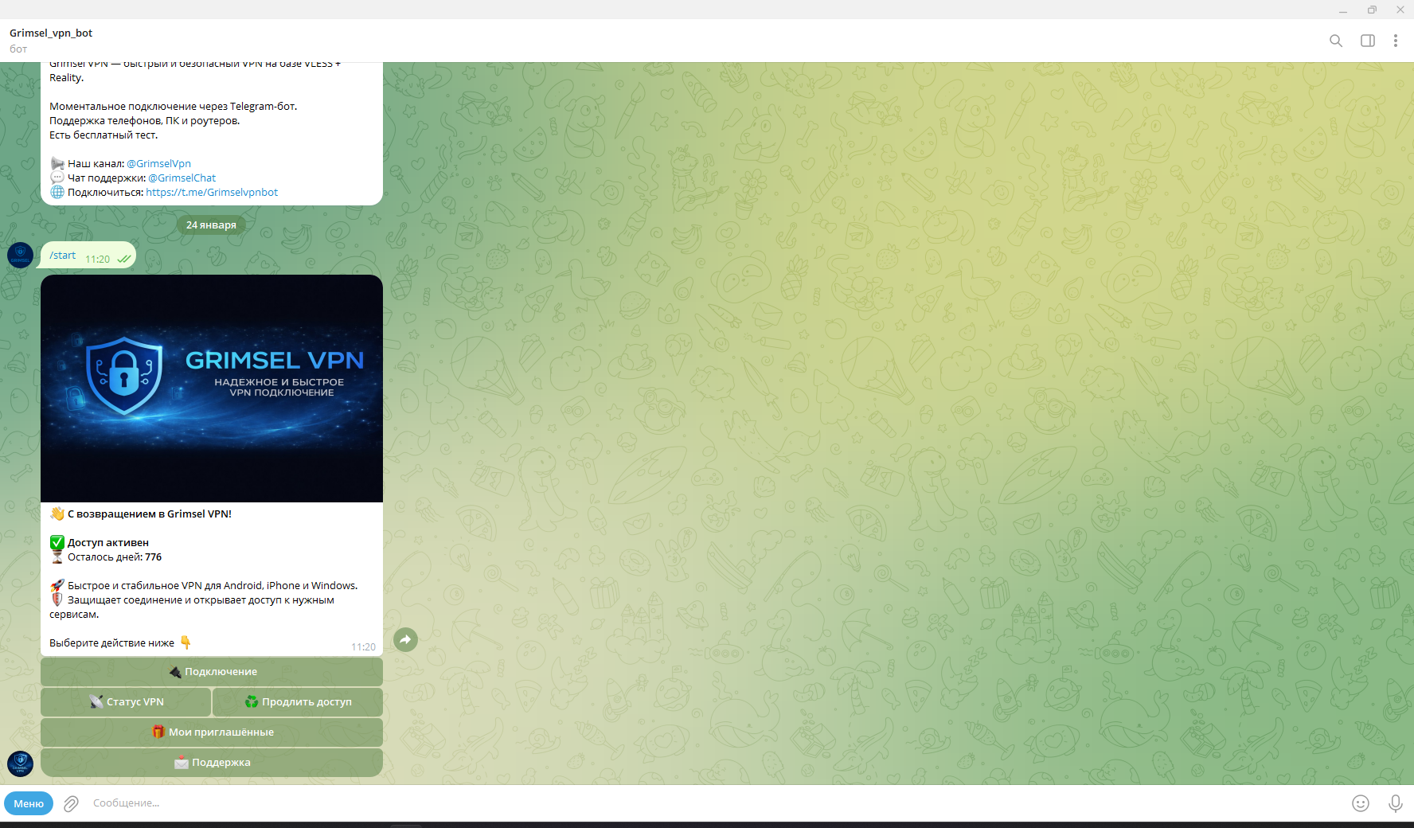Viewport: 1414px width, 828px height.
Task: Click the text 'Доступ активен'
Action: coord(108,543)
